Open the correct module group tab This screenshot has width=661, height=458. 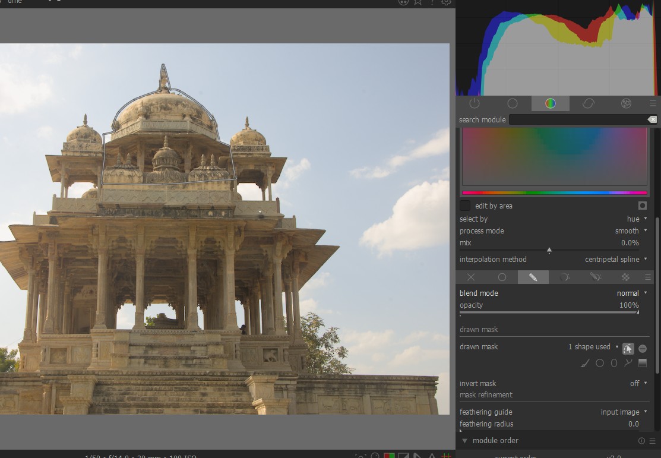coord(588,103)
